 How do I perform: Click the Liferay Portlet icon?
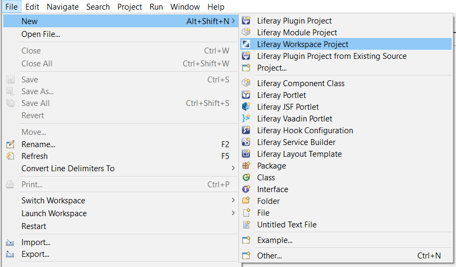click(x=246, y=95)
